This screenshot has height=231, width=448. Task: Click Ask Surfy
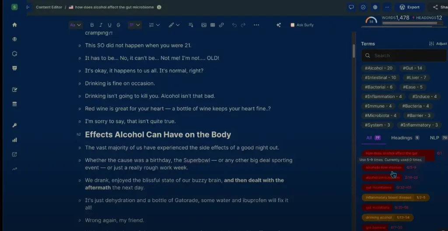[302, 25]
